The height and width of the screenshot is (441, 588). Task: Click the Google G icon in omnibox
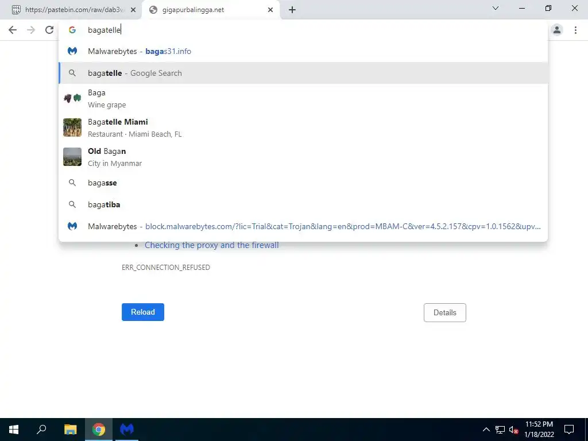[x=72, y=30]
